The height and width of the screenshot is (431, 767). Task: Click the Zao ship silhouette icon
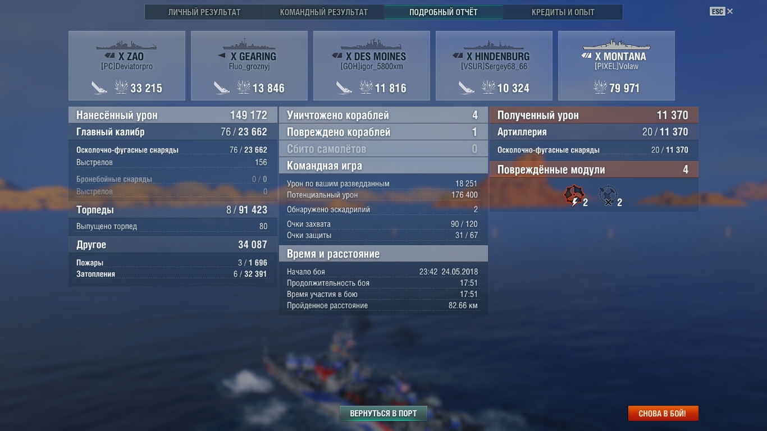pyautogui.click(x=126, y=45)
